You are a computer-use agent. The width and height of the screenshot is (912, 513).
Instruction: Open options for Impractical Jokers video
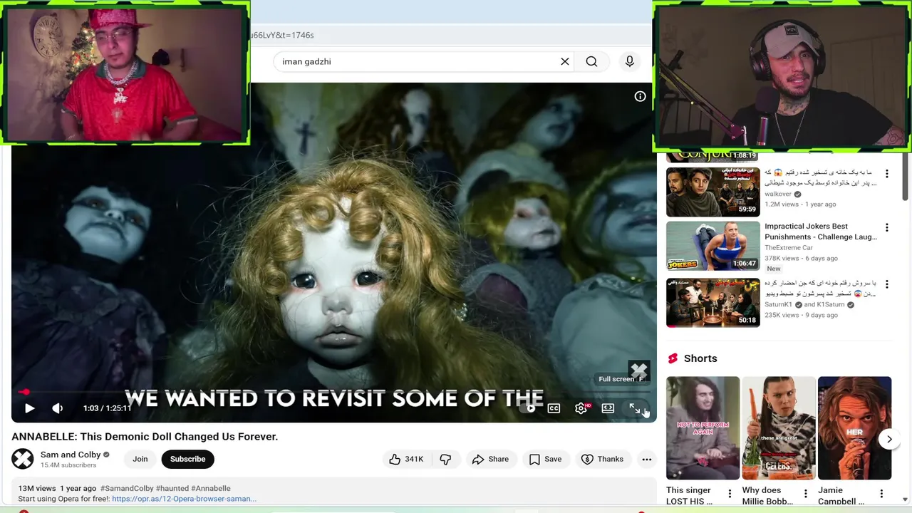[887, 228]
